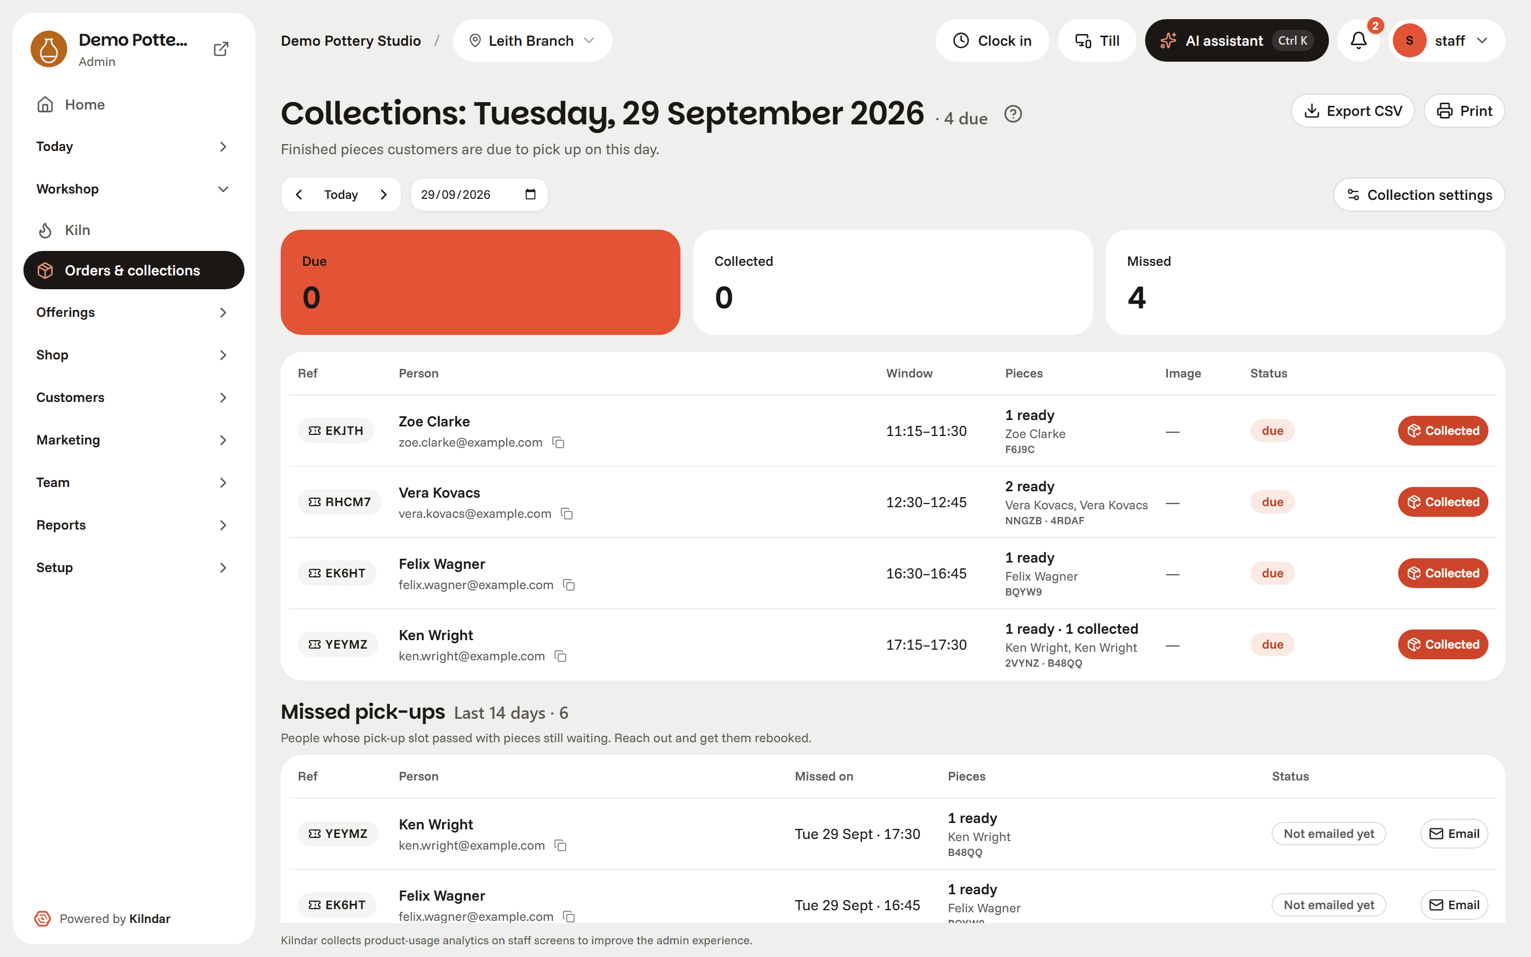
Task: Open the Till button
Action: coord(1096,40)
